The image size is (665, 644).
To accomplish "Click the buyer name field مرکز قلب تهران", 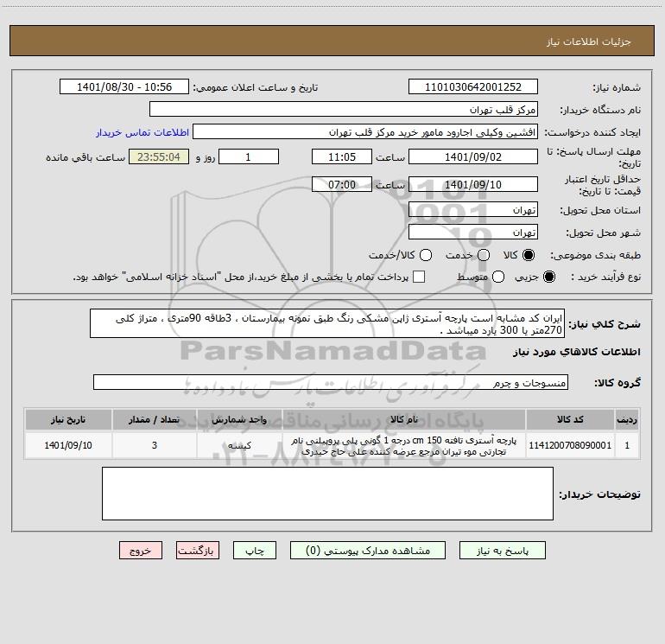I will point(344,110).
